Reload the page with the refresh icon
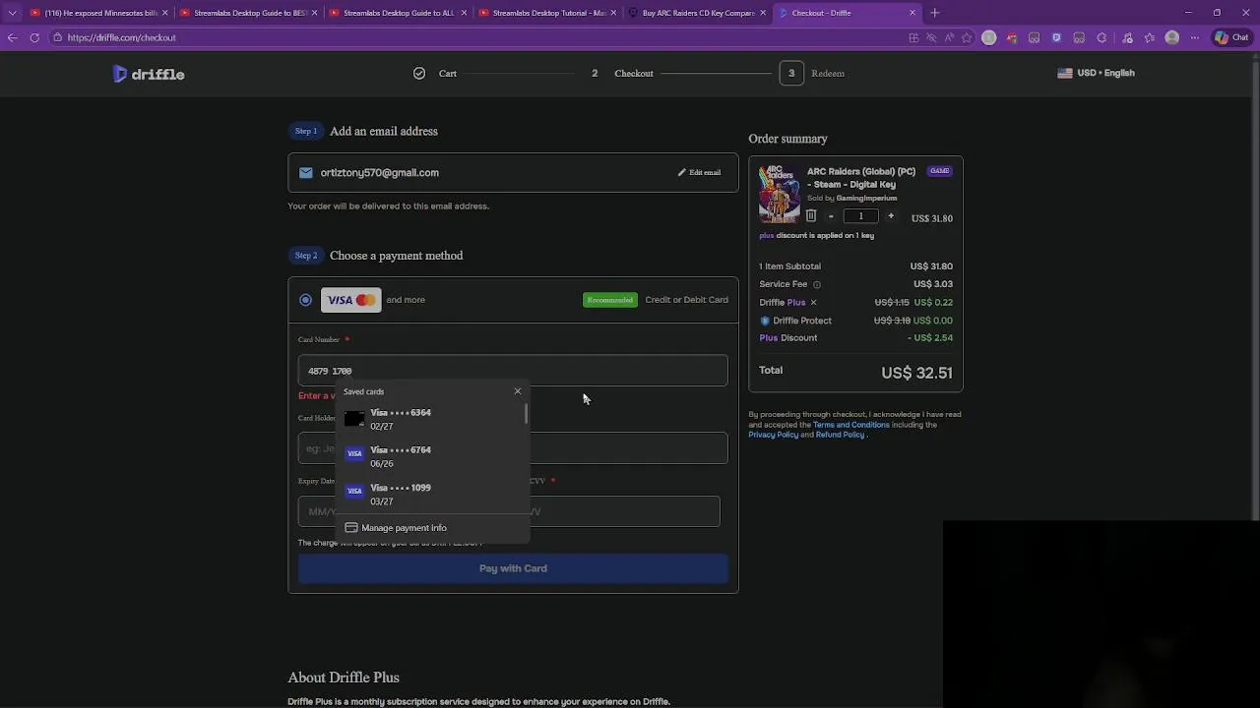The height and width of the screenshot is (708, 1260). [34, 37]
